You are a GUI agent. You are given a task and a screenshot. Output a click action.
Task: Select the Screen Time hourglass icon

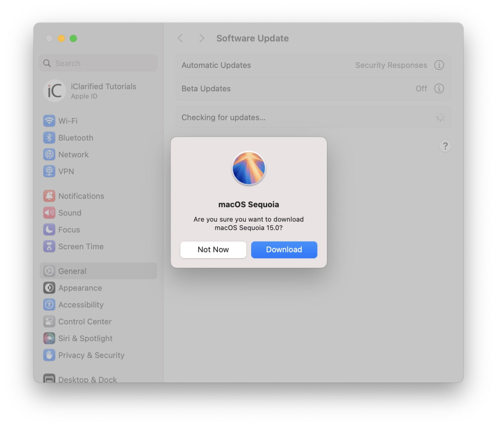(x=49, y=246)
